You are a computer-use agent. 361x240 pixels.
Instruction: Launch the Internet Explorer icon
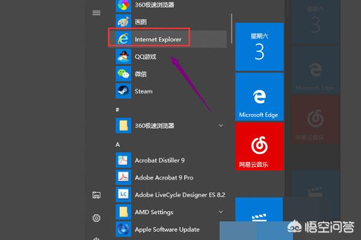pyautogui.click(x=123, y=39)
